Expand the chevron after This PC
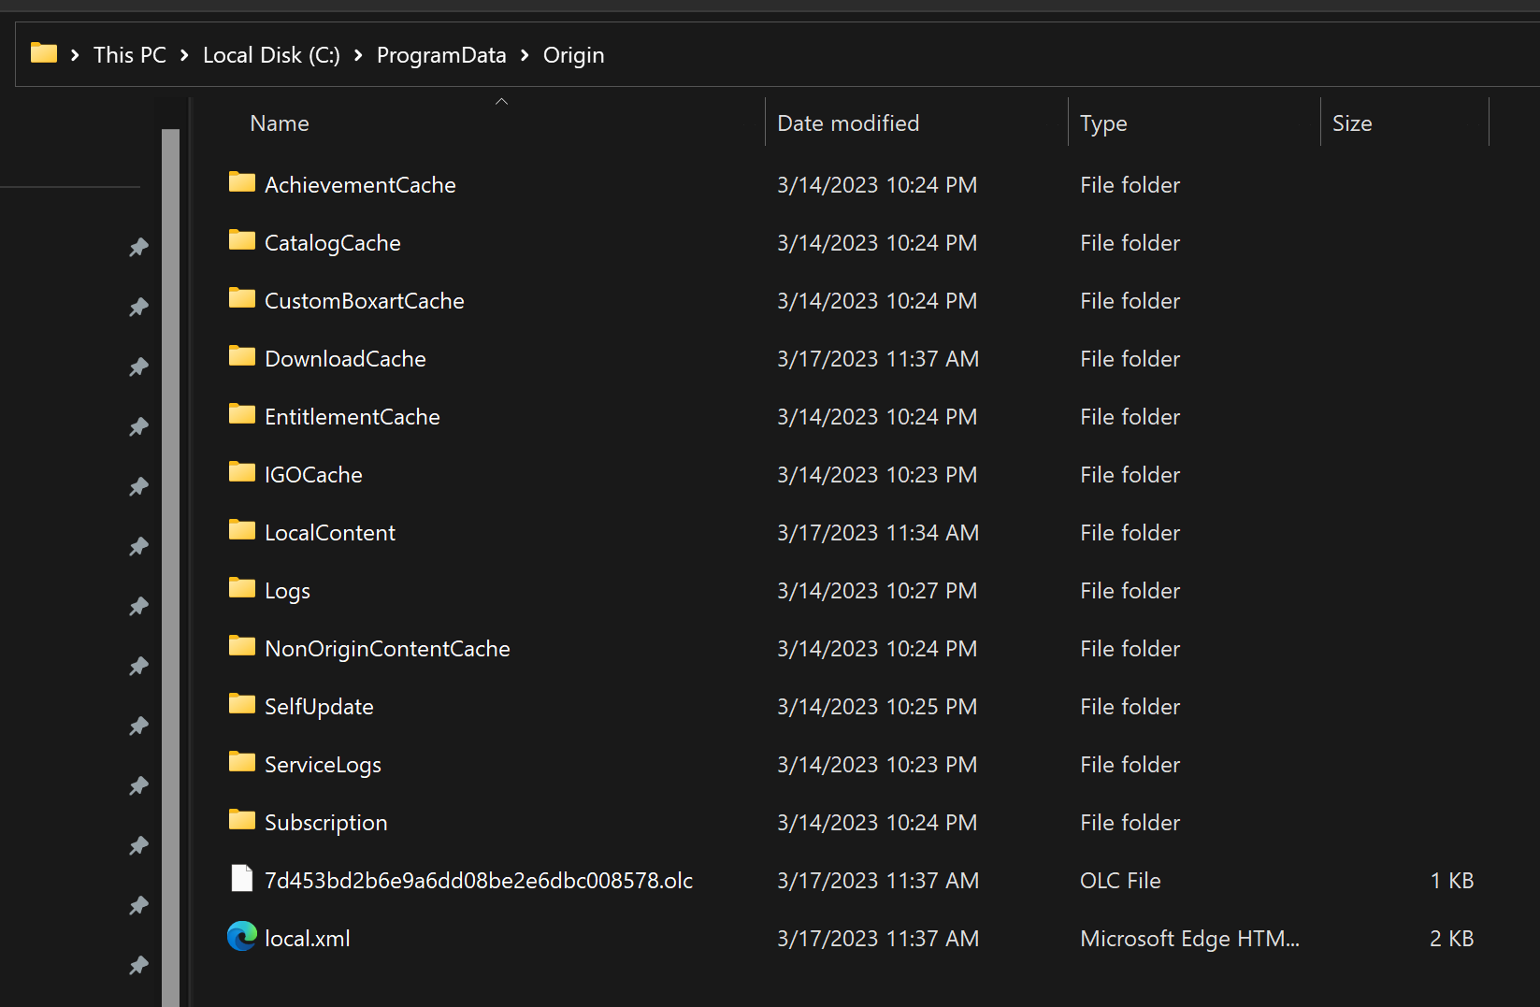Image resolution: width=1540 pixels, height=1007 pixels. [184, 55]
